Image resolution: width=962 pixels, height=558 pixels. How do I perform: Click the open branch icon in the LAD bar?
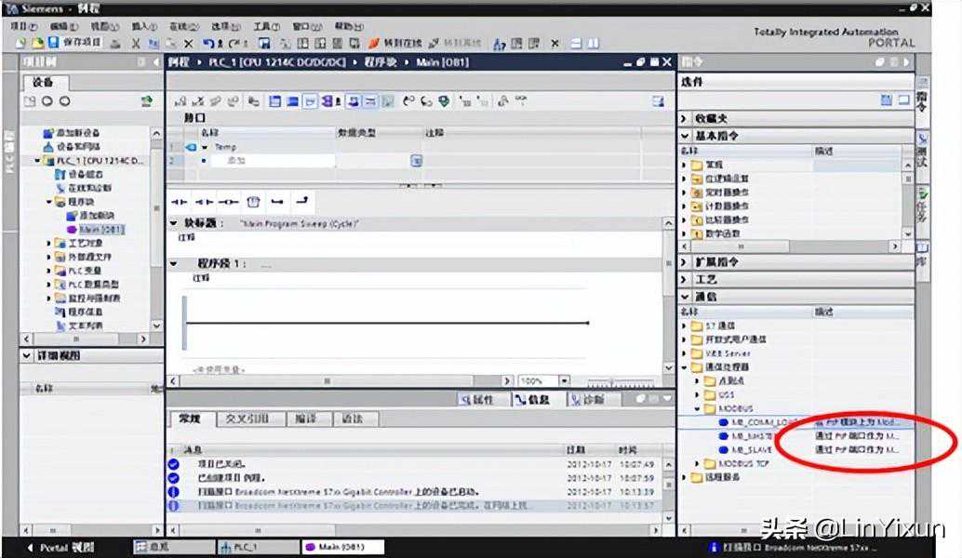(x=277, y=201)
